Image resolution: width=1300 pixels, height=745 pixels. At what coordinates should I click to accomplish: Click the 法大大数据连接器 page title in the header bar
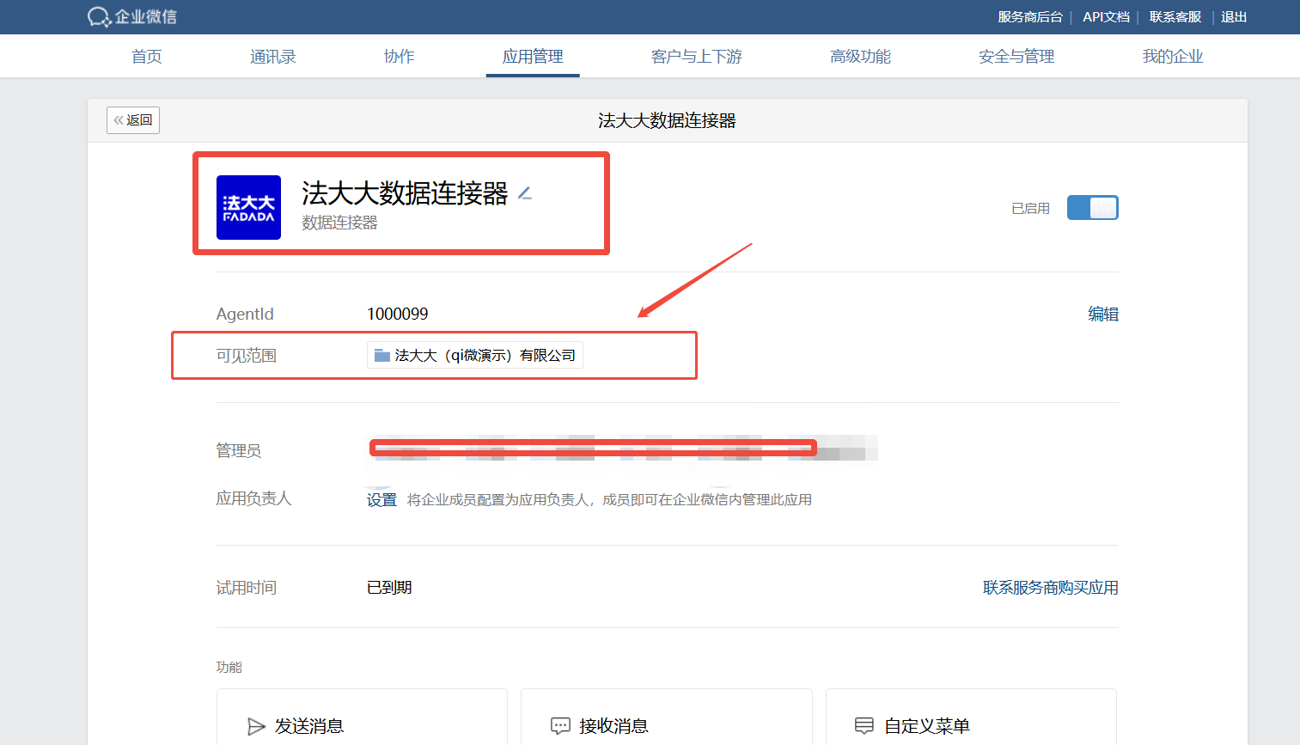coord(667,120)
